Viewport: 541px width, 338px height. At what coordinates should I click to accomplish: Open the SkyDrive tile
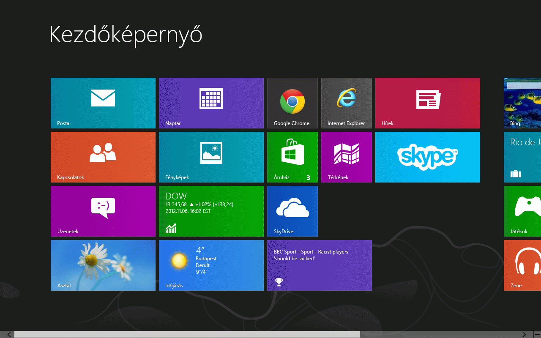[x=292, y=211]
